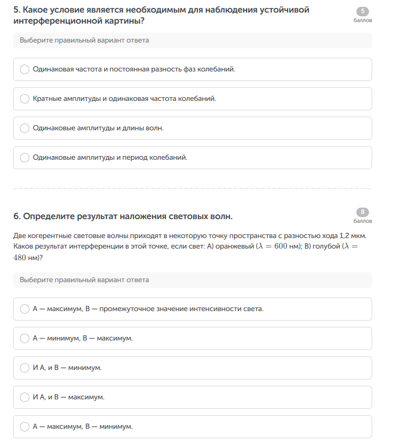Click the λ = 600 нм formula
This screenshot has height=443, width=401.
(x=278, y=247)
